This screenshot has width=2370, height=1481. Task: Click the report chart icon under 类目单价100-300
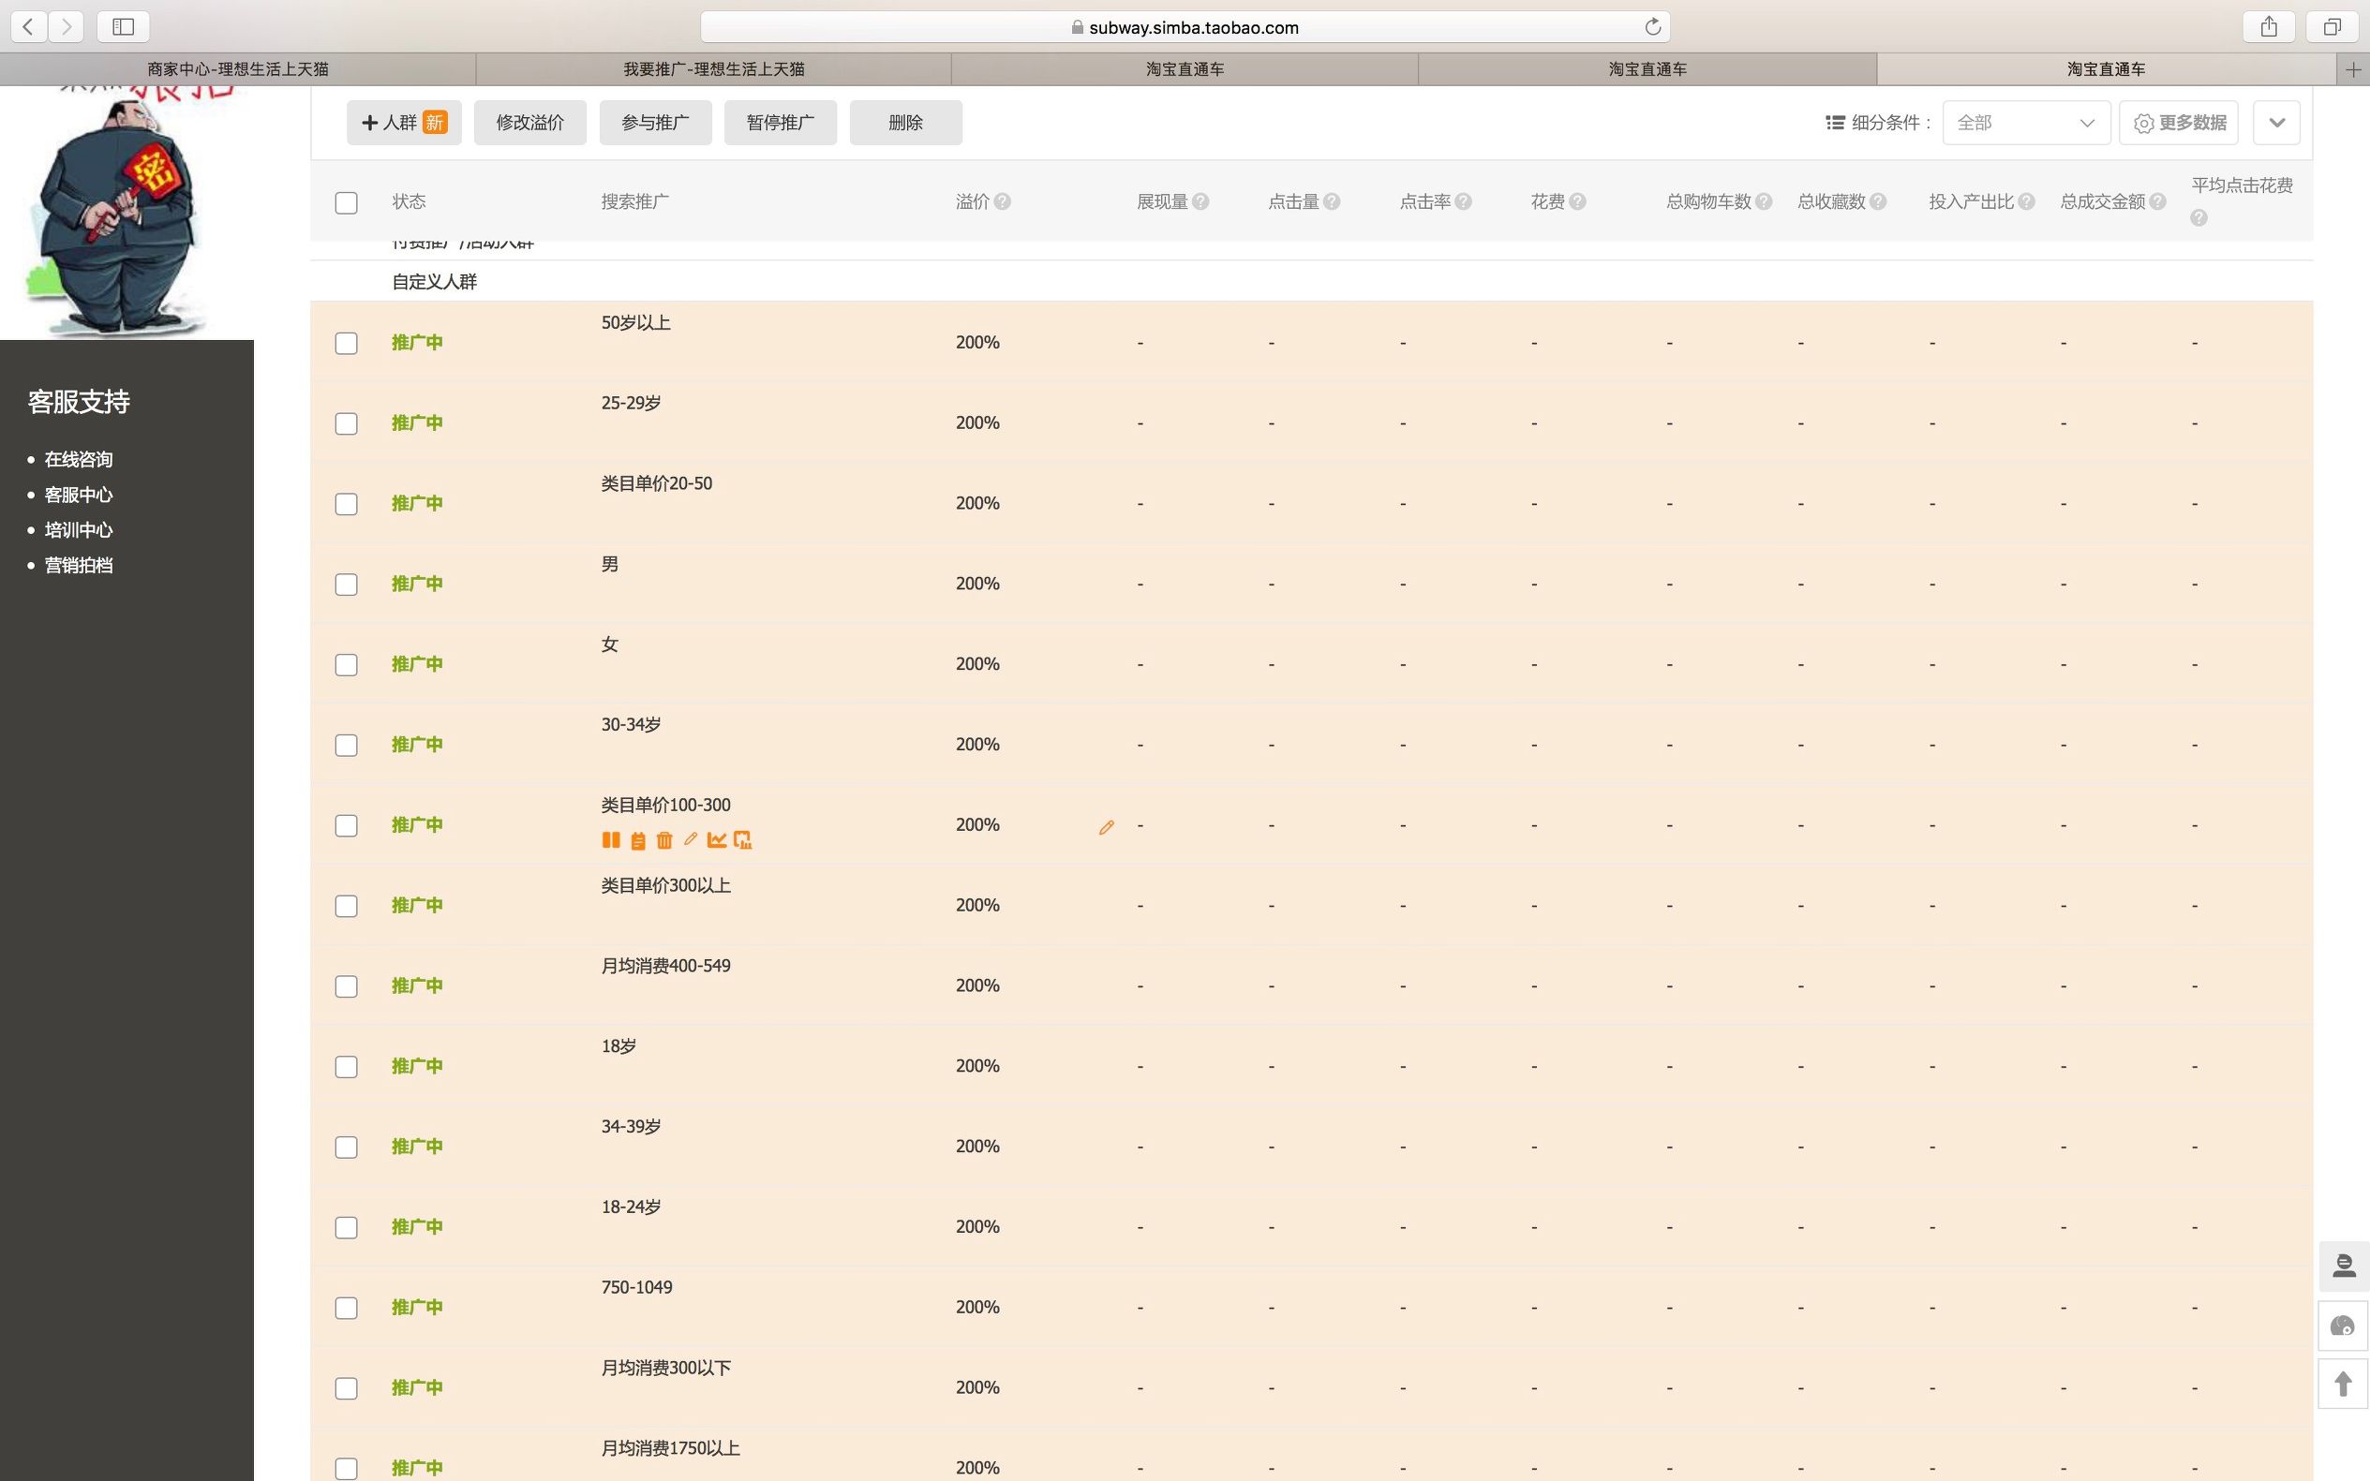coord(742,839)
